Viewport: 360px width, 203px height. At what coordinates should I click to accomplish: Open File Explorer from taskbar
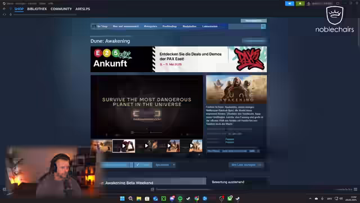coord(139,198)
